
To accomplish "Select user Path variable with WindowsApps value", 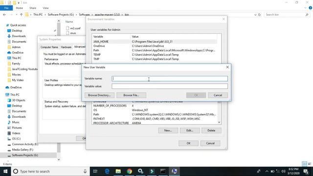I will pos(155,50).
